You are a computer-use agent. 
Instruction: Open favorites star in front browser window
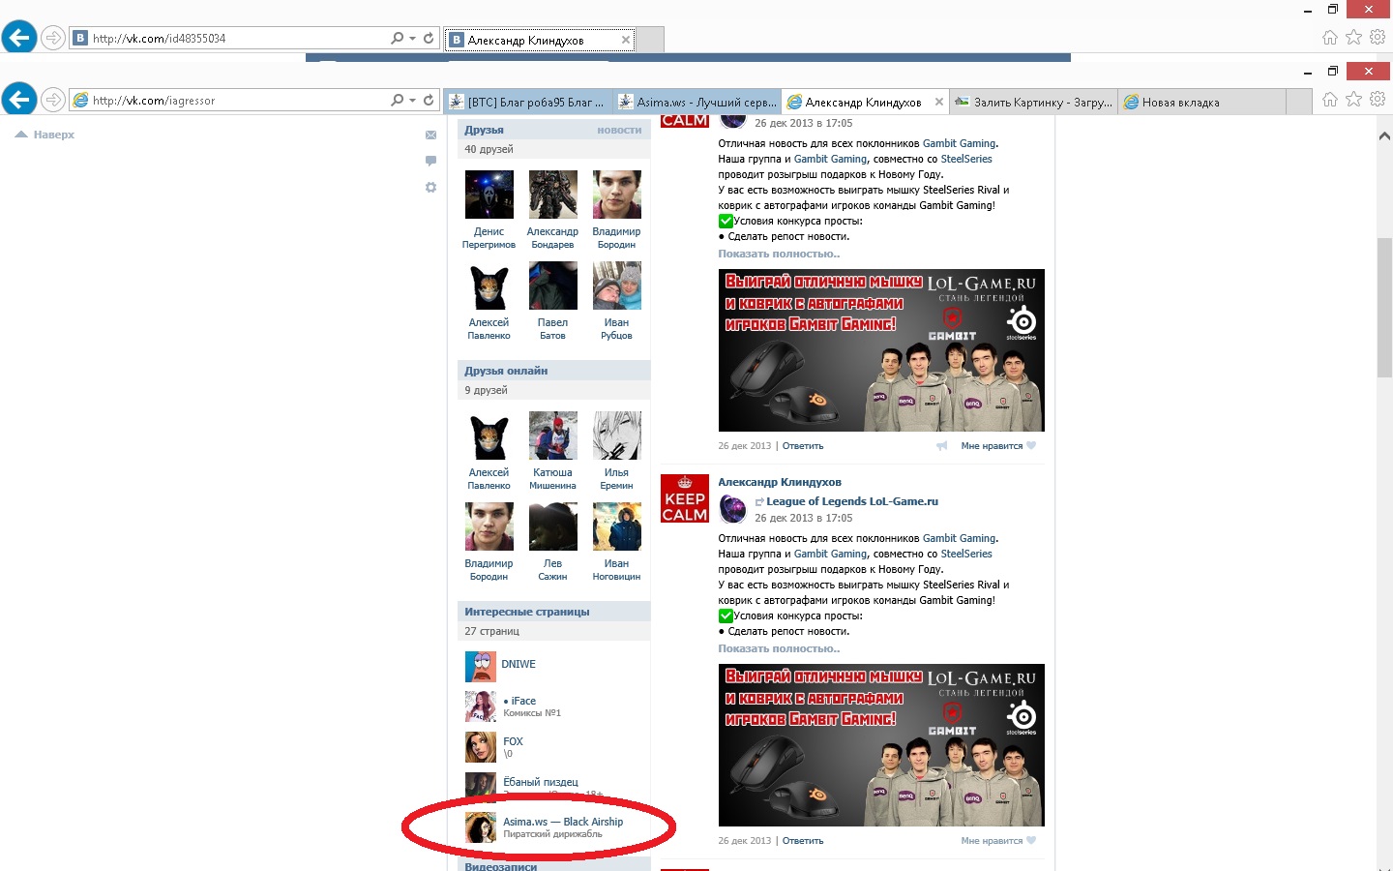[1354, 100]
